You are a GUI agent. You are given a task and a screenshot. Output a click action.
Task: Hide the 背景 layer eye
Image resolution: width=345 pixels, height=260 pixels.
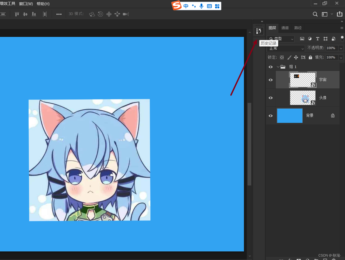tap(271, 116)
